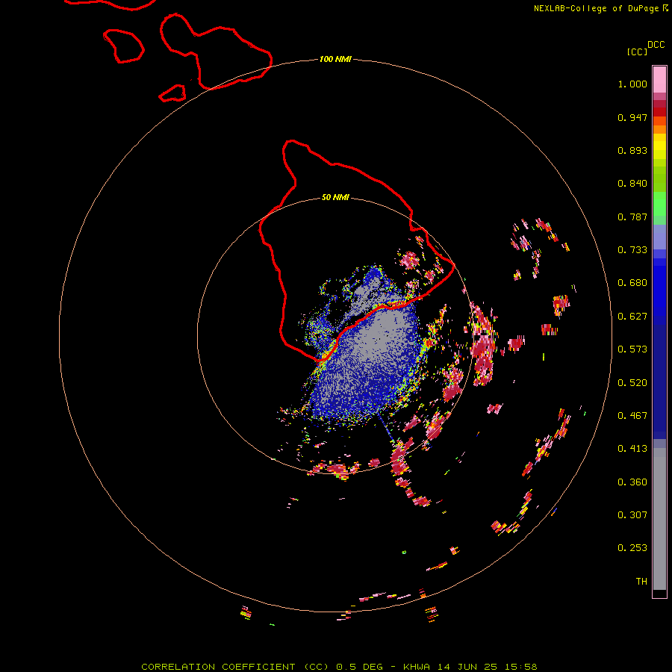Click the 0.253 scale value
The height and width of the screenshot is (672, 672).
click(632, 548)
